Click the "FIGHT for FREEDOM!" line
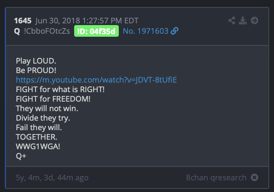274x192 pixels. 53,99
